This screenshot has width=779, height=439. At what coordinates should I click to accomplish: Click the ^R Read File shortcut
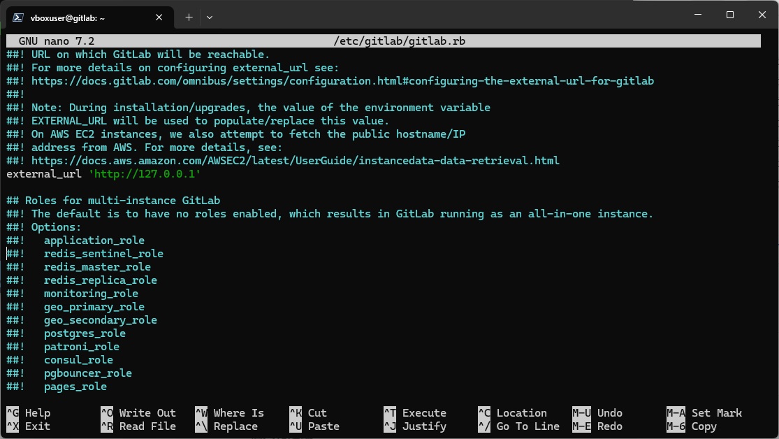click(138, 426)
